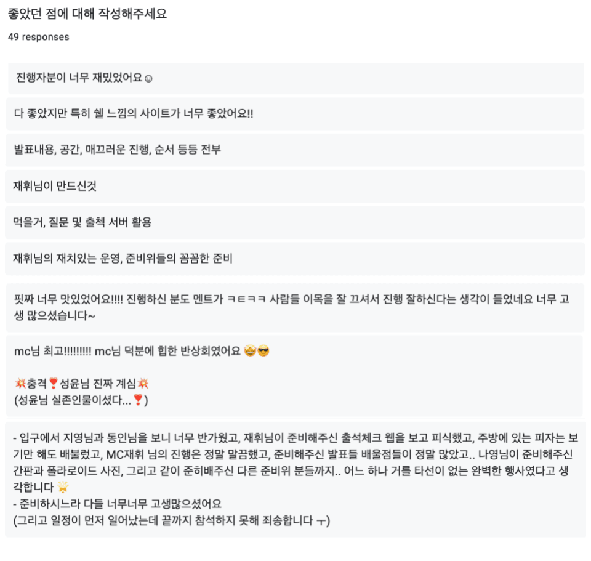Select the response about 쉘 느낌의 사이트
Image resolution: width=591 pixels, height=561 pixels.
point(295,113)
